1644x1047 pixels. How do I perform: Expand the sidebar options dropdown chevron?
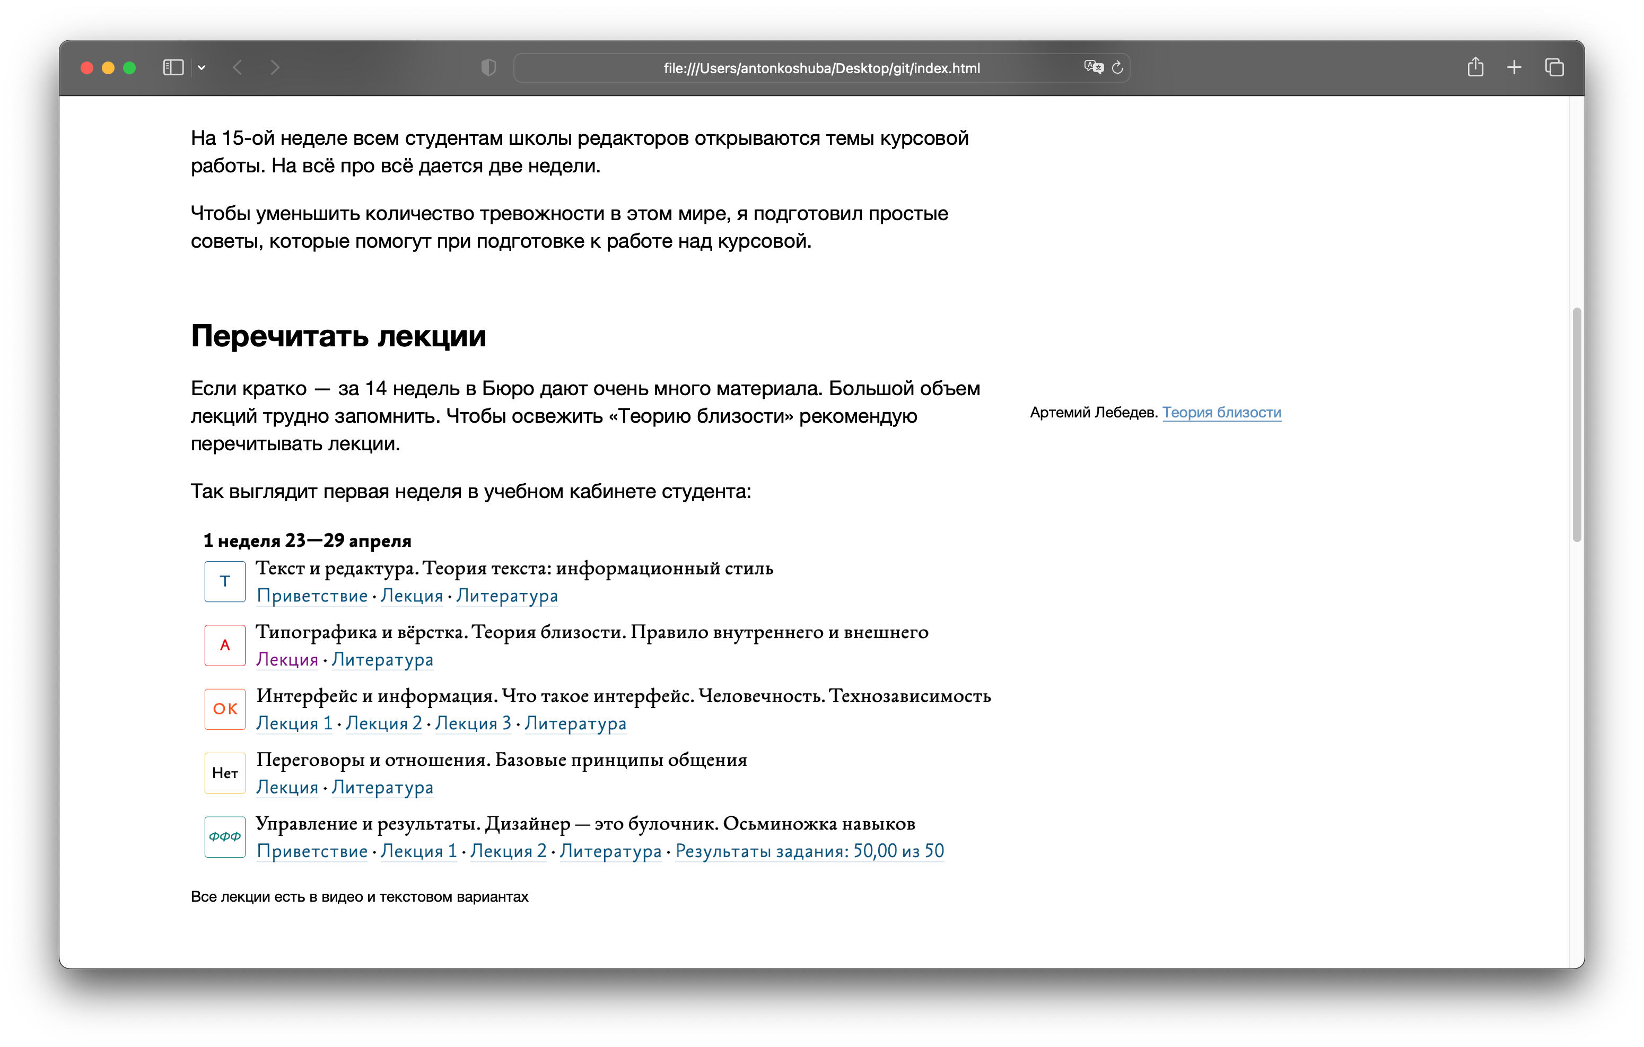pyautogui.click(x=202, y=67)
